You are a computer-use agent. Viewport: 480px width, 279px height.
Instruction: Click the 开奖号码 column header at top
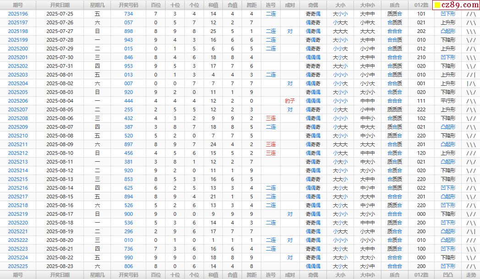(x=128, y=5)
